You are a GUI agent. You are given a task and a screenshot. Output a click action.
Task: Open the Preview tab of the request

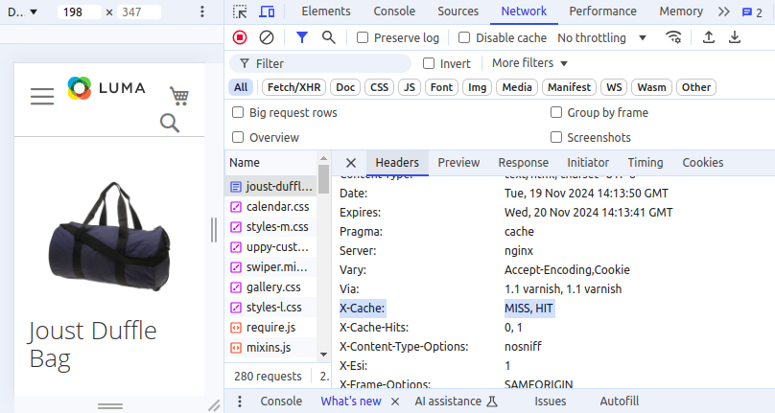point(458,163)
